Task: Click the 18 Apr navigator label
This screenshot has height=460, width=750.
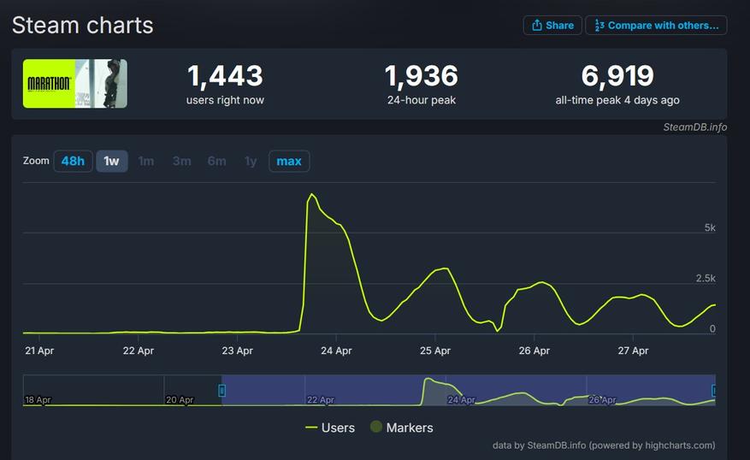Action: coord(38,400)
